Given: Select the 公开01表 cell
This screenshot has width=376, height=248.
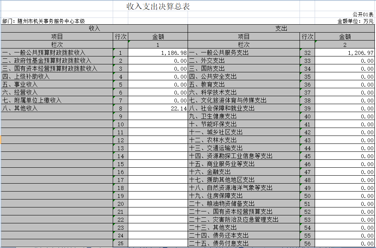Looking at the screenshot, I should tap(363, 15).
